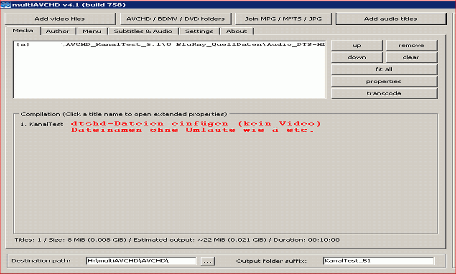Switch to the Author tab
456x274 pixels.
[x=58, y=31]
